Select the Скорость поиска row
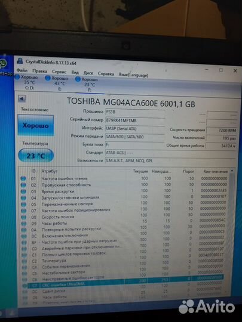The image size is (242, 322). pos(124,216)
